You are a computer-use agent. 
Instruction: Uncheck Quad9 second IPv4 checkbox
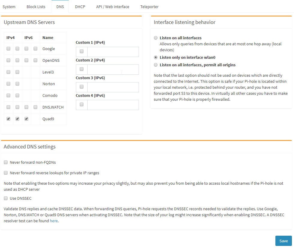17,119
